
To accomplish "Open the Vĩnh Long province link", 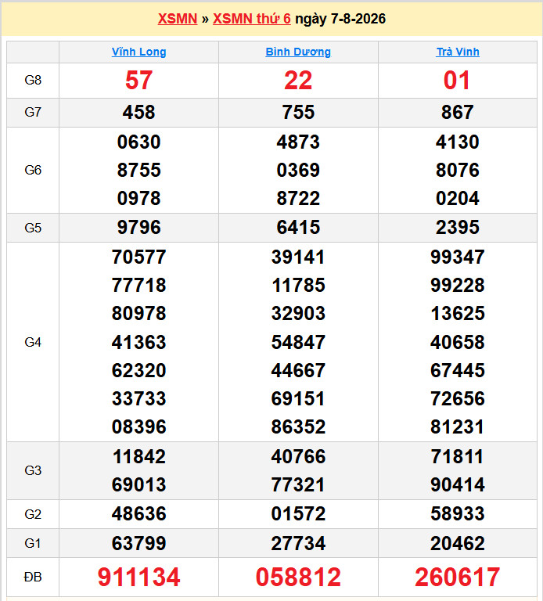I will [138, 52].
